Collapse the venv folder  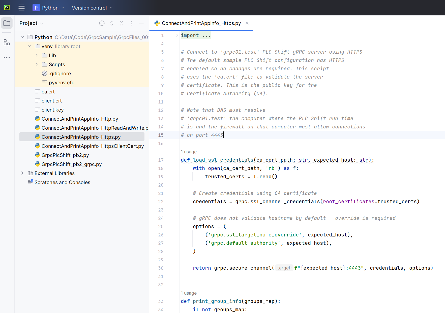click(29, 46)
